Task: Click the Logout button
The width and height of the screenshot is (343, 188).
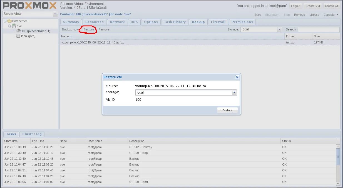Action: pyautogui.click(x=296, y=6)
